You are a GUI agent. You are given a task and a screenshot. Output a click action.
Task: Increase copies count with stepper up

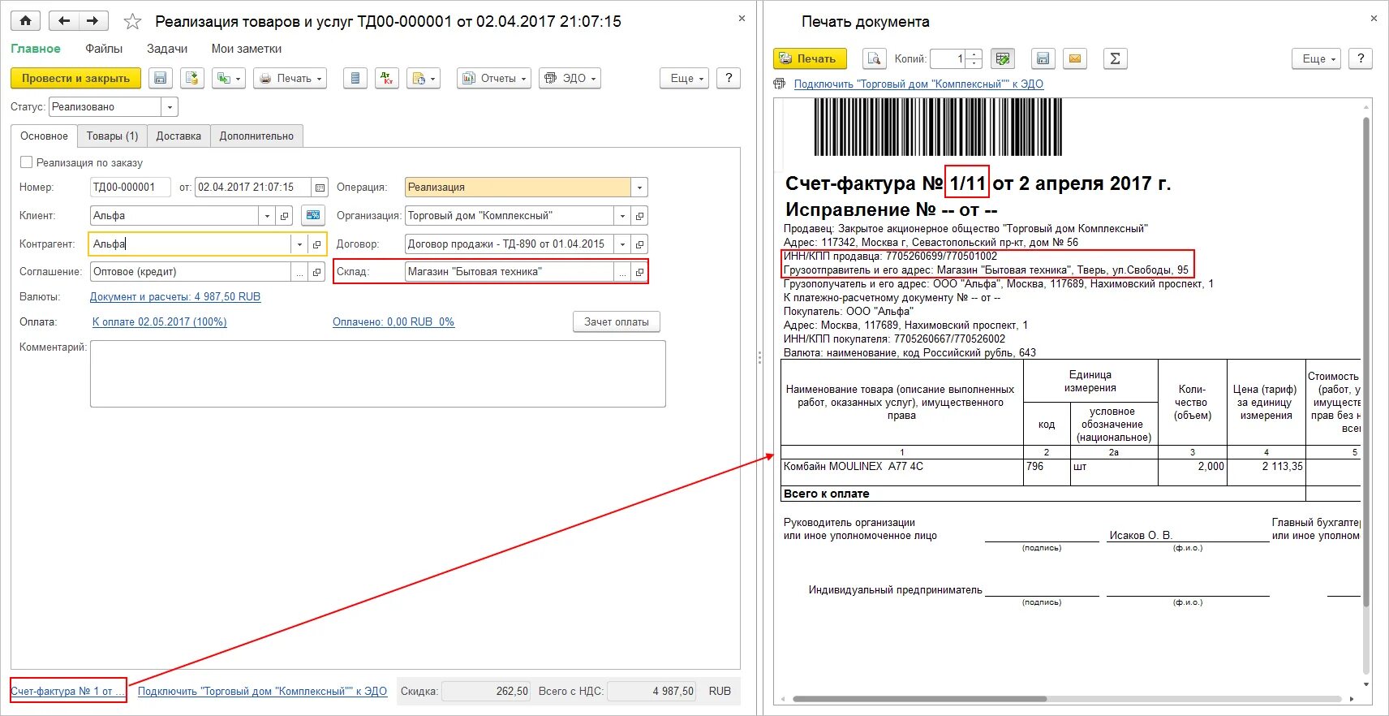tap(974, 54)
